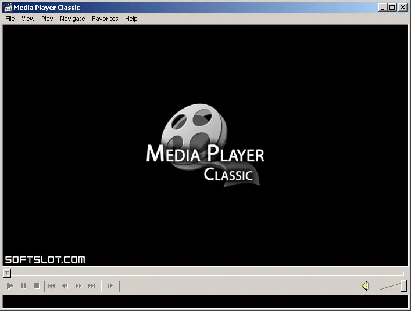Click the seek bar thumb at start
Image resolution: width=411 pixels, height=311 pixels.
click(x=7, y=274)
